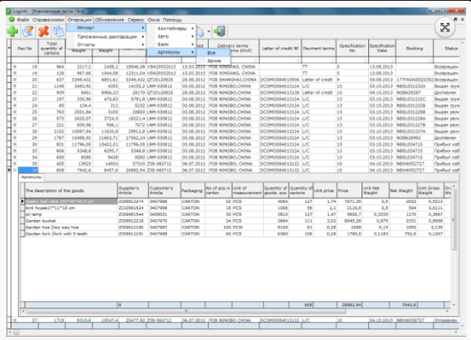Expand details of row number 18
Screen dimensions: 471x340
pos(15,67)
